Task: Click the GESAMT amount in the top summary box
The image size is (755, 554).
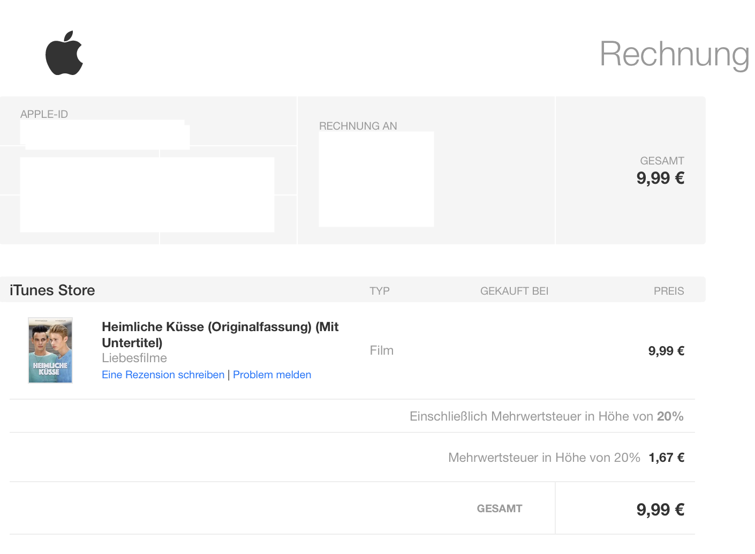Action: pyautogui.click(x=660, y=178)
